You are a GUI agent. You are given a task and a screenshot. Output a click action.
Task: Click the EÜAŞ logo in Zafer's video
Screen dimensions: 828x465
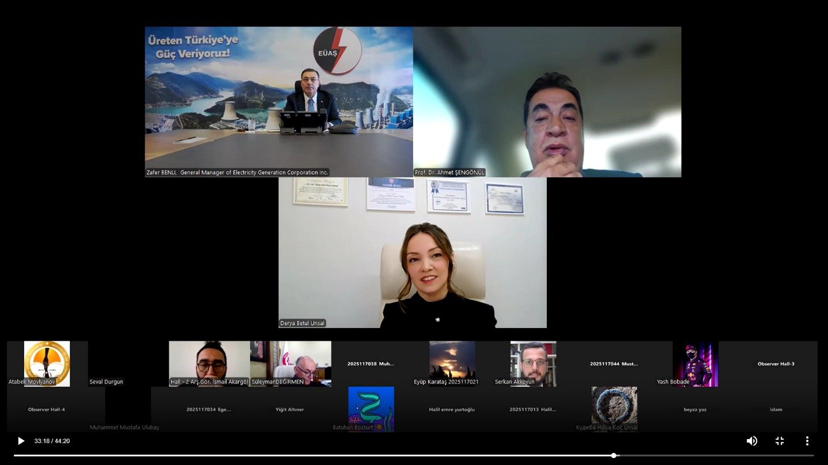coord(337,51)
